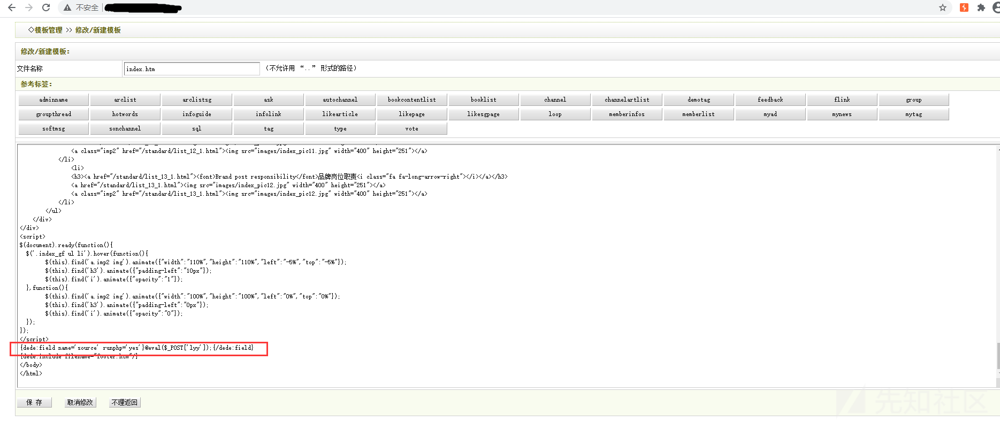Insert the infoguide tag
This screenshot has height=422, width=1000.
coord(197,114)
